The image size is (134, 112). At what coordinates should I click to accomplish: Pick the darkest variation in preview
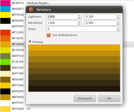[74, 89]
